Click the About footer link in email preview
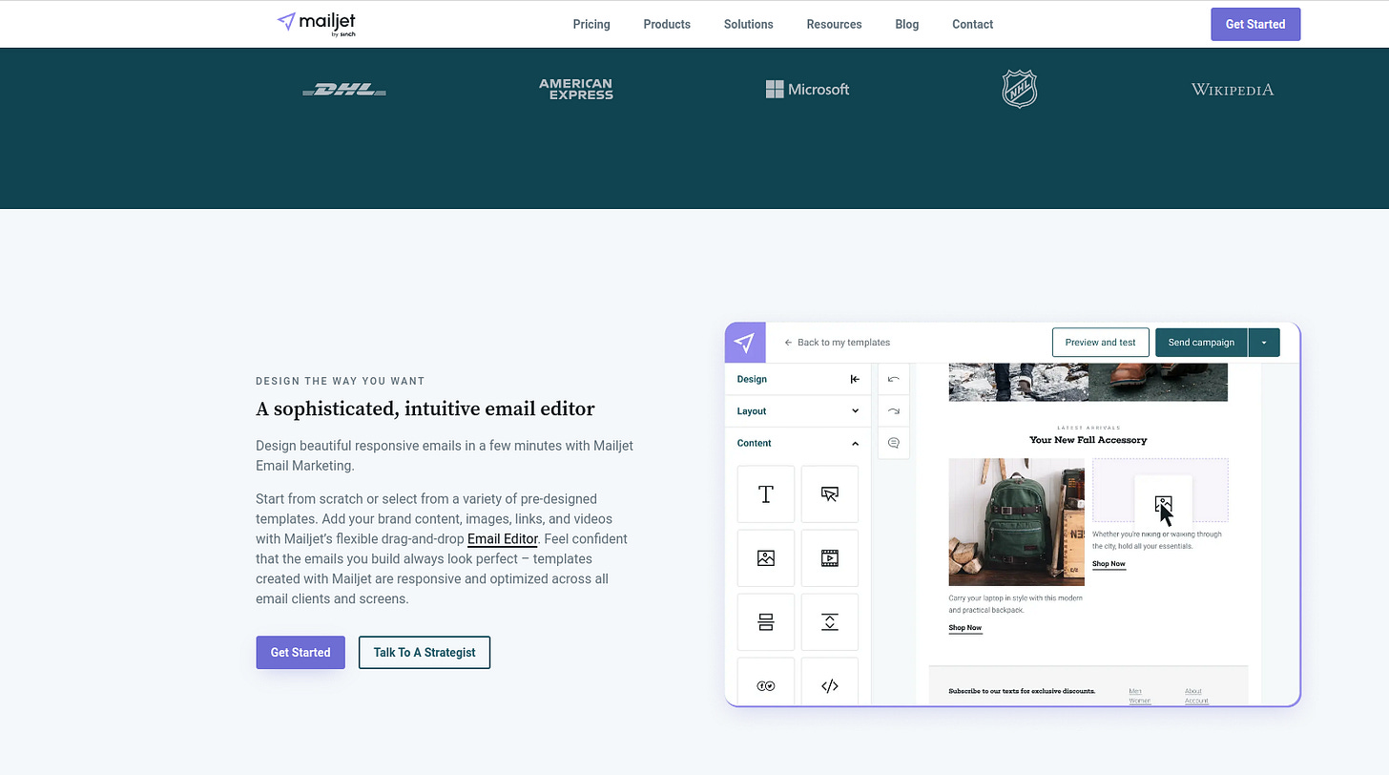This screenshot has height=775, width=1389. 1193,691
